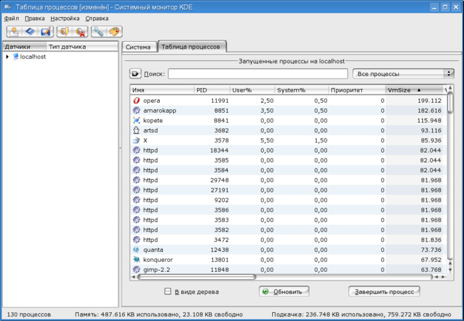Screen dimensions: 464x321
Task: Click the Завершить процесс button
Action: click(x=384, y=291)
